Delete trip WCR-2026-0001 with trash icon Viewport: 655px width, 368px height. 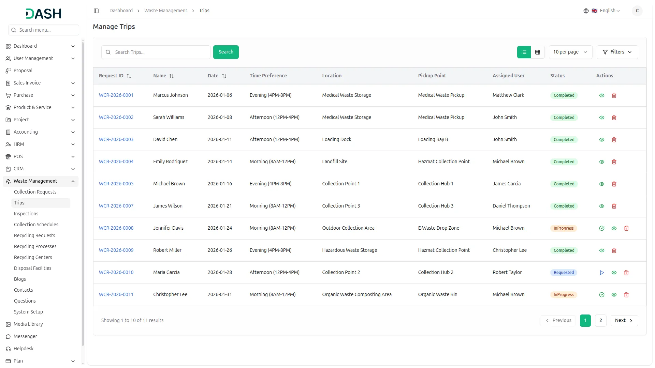coord(614,95)
